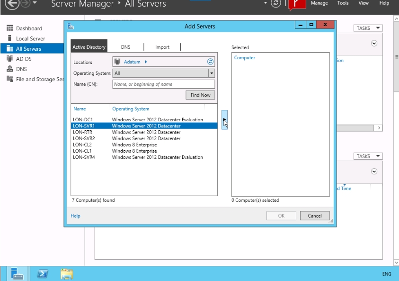Select LON-CL2 in the results list

(144, 145)
